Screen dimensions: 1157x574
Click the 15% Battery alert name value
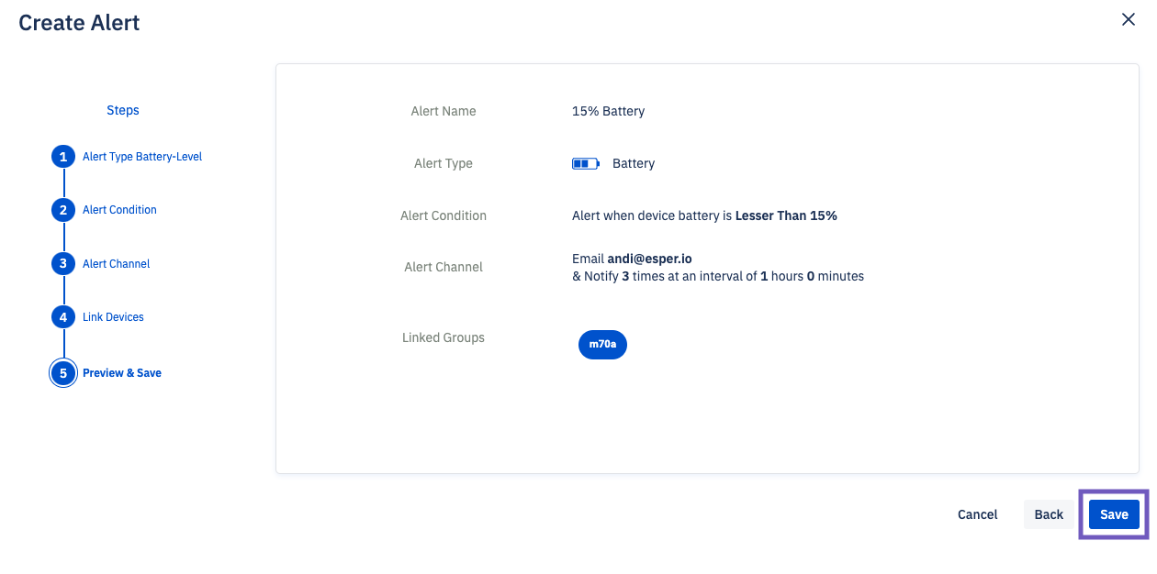pos(608,111)
